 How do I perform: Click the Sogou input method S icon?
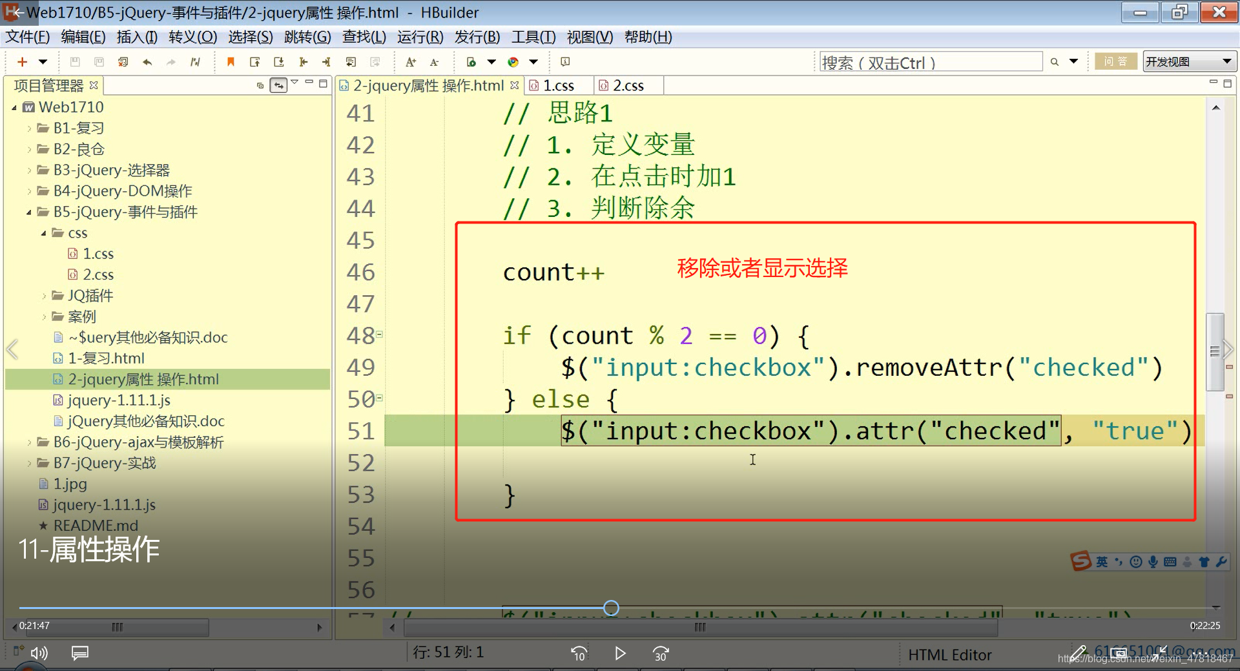(1080, 561)
